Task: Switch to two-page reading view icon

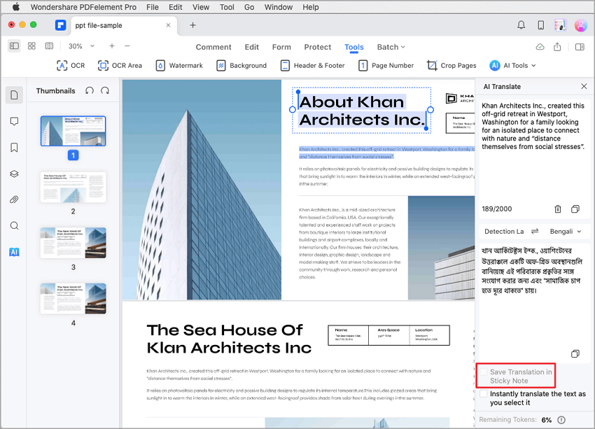Action: (49, 46)
